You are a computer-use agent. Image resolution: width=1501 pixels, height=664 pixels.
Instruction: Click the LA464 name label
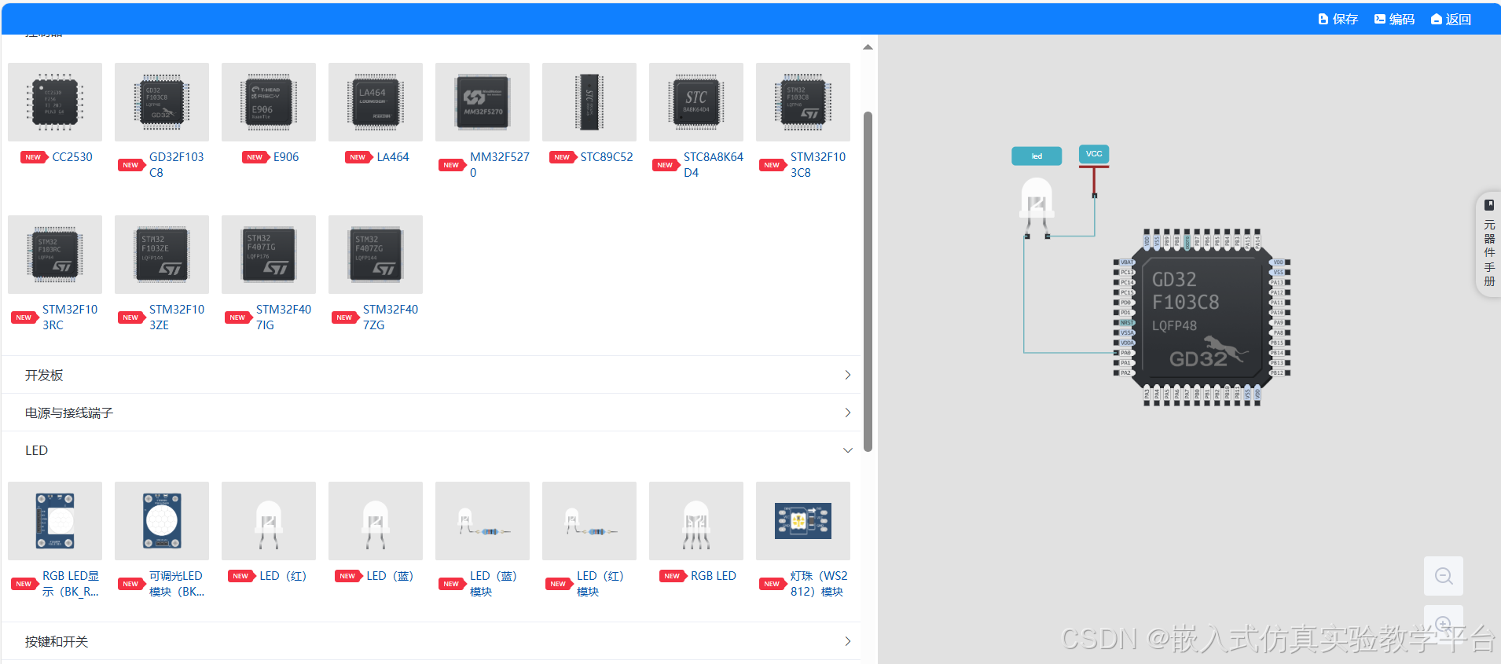(393, 157)
